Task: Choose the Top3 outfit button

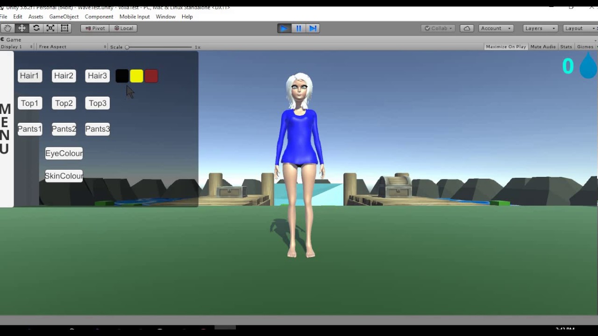Action: point(97,103)
